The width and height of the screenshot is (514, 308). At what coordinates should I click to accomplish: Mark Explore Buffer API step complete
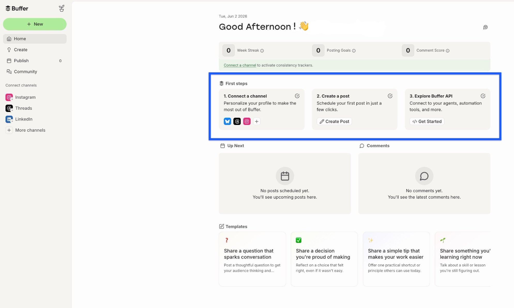pos(483,96)
